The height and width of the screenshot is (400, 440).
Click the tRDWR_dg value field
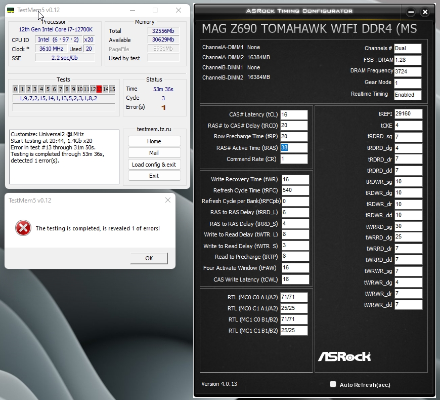408,193
